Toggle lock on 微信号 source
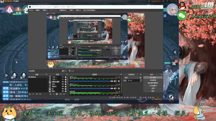The width and height of the screenshot is (216, 121). [66, 86]
